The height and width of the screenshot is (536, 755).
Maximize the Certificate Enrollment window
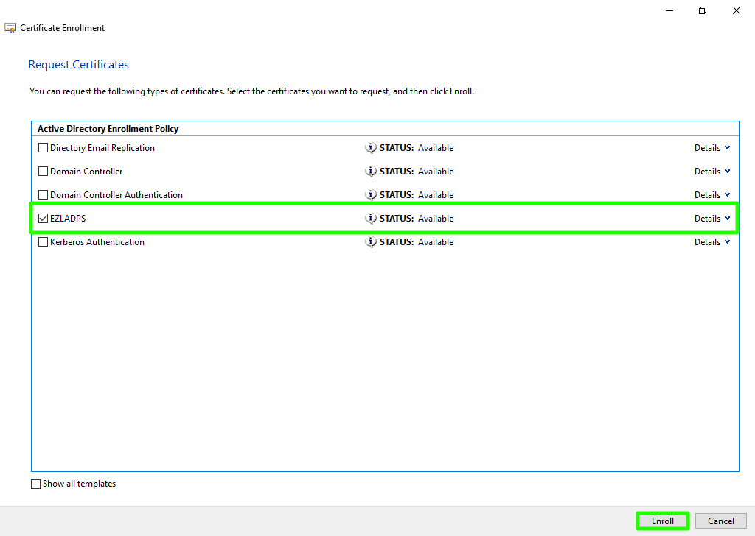tap(703, 10)
